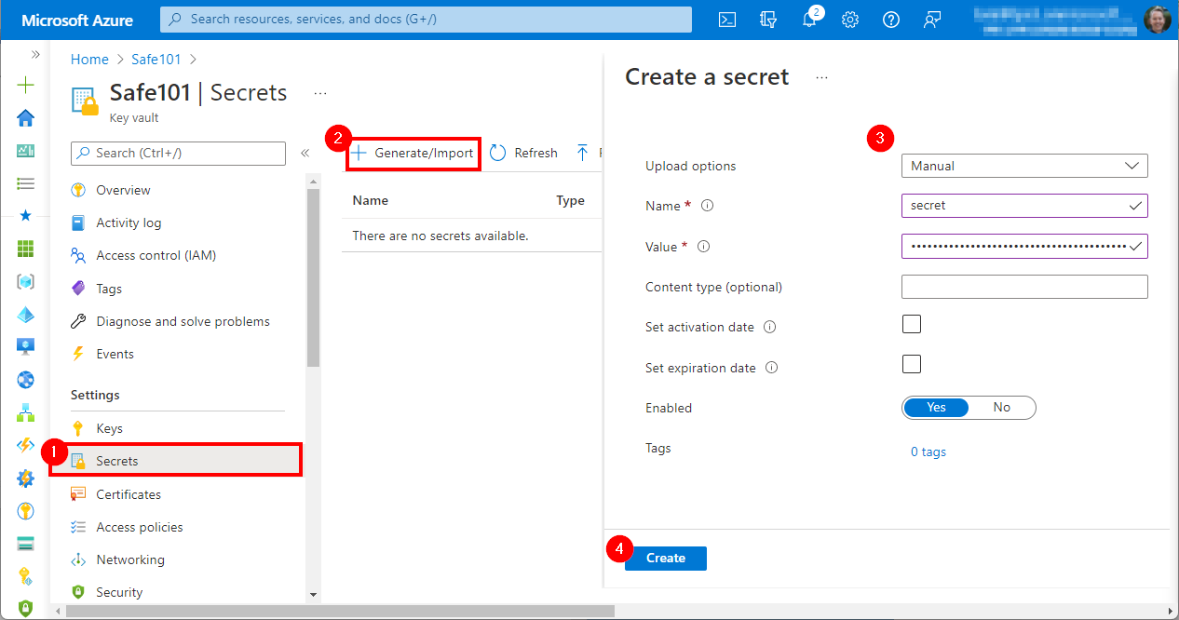
Task: Click Generate/Import button
Action: click(x=413, y=153)
